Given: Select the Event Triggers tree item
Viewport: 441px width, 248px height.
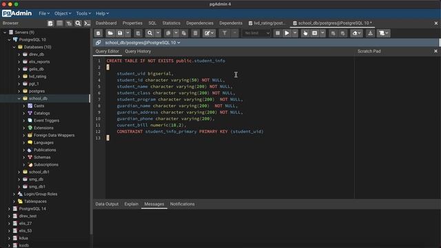Looking at the screenshot, I should tap(46, 121).
